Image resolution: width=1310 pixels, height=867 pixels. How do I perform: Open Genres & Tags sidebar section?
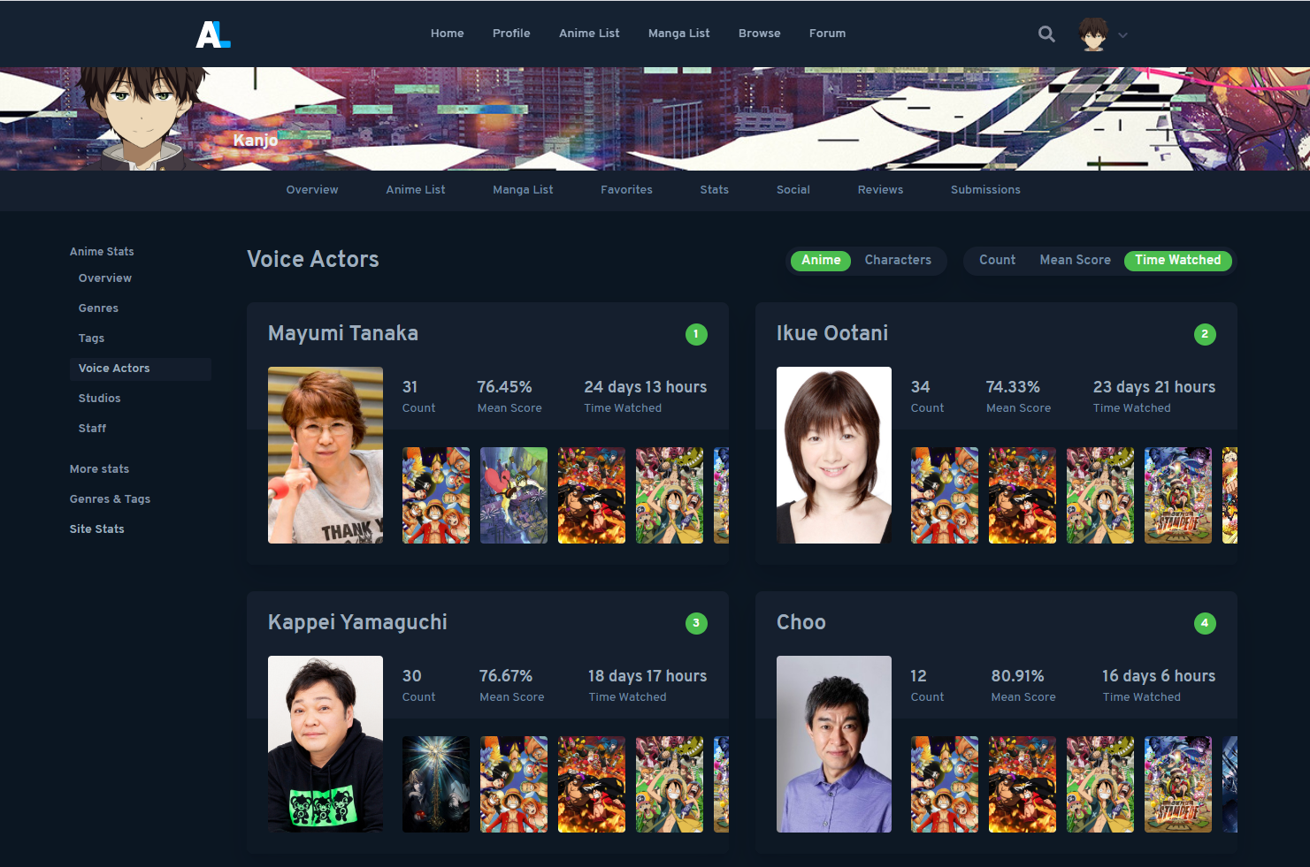coord(110,499)
